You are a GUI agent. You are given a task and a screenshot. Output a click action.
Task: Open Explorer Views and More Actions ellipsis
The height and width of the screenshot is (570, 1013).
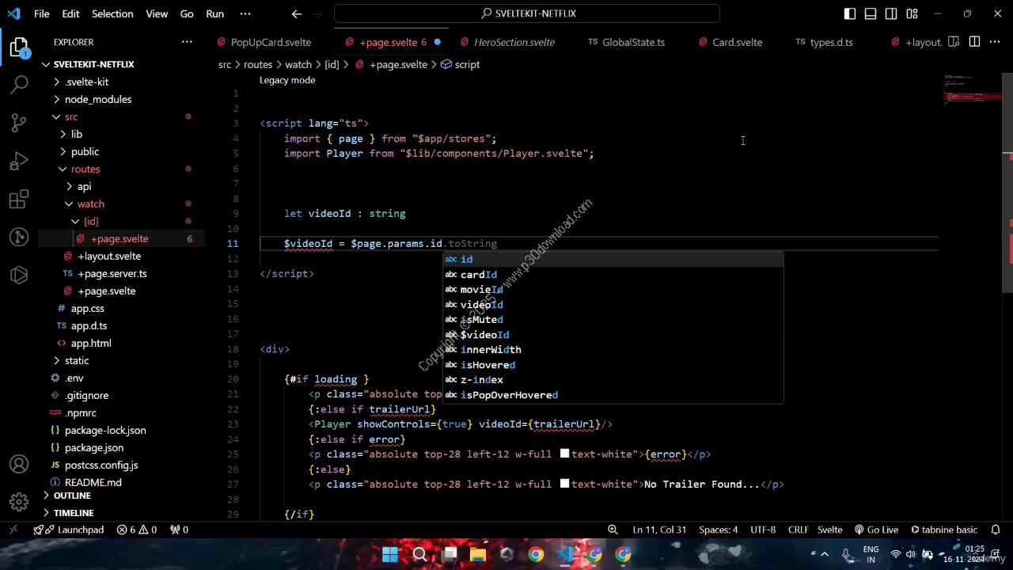pyautogui.click(x=187, y=42)
